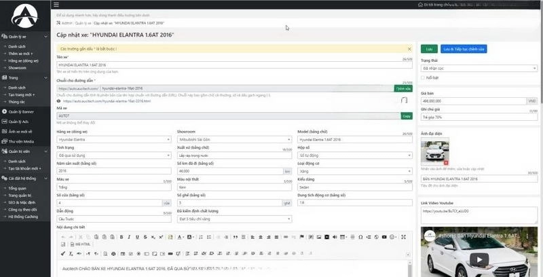Click the Italic icon in editor toolbar

tap(127, 237)
